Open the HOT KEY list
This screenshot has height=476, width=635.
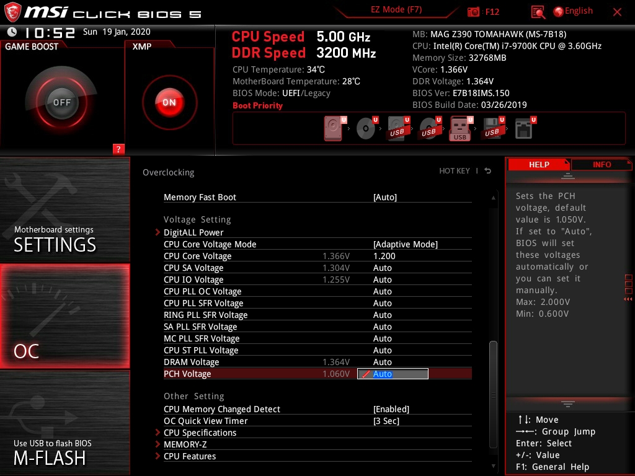(455, 171)
